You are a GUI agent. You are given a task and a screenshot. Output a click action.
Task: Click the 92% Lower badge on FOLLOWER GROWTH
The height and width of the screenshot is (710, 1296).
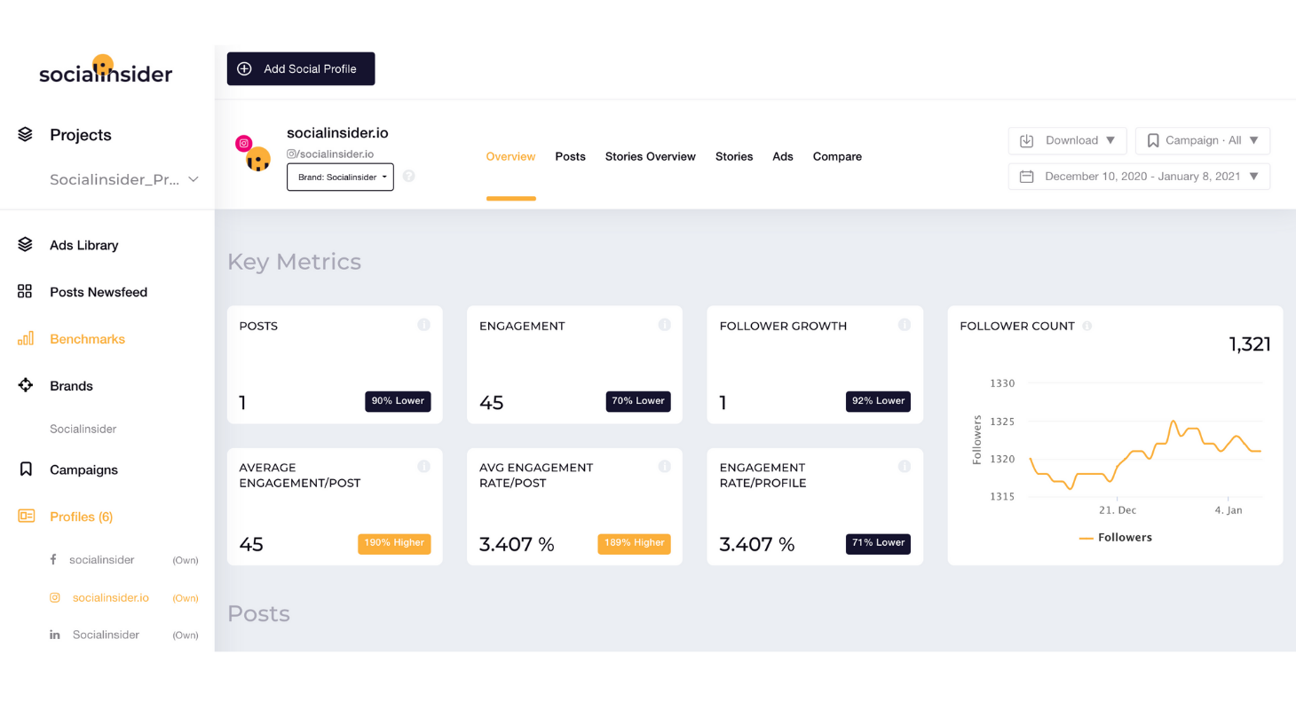[x=878, y=401]
